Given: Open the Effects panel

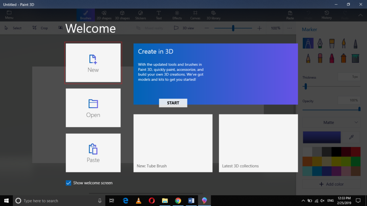Looking at the screenshot, I should click(177, 14).
